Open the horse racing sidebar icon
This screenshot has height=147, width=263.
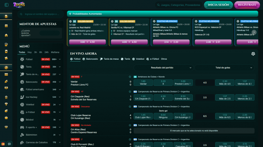tap(6, 82)
